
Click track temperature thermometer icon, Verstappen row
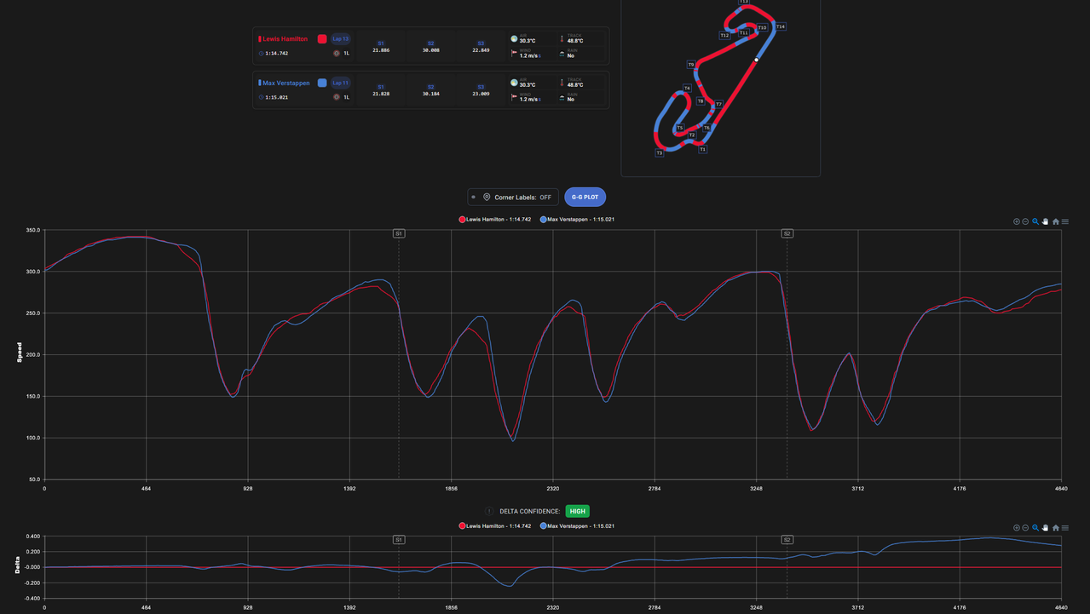[562, 83]
